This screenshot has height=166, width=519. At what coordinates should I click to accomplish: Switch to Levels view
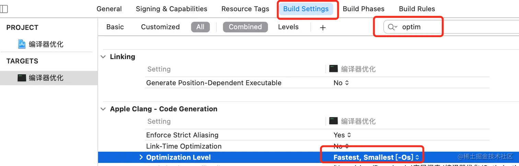tap(288, 27)
